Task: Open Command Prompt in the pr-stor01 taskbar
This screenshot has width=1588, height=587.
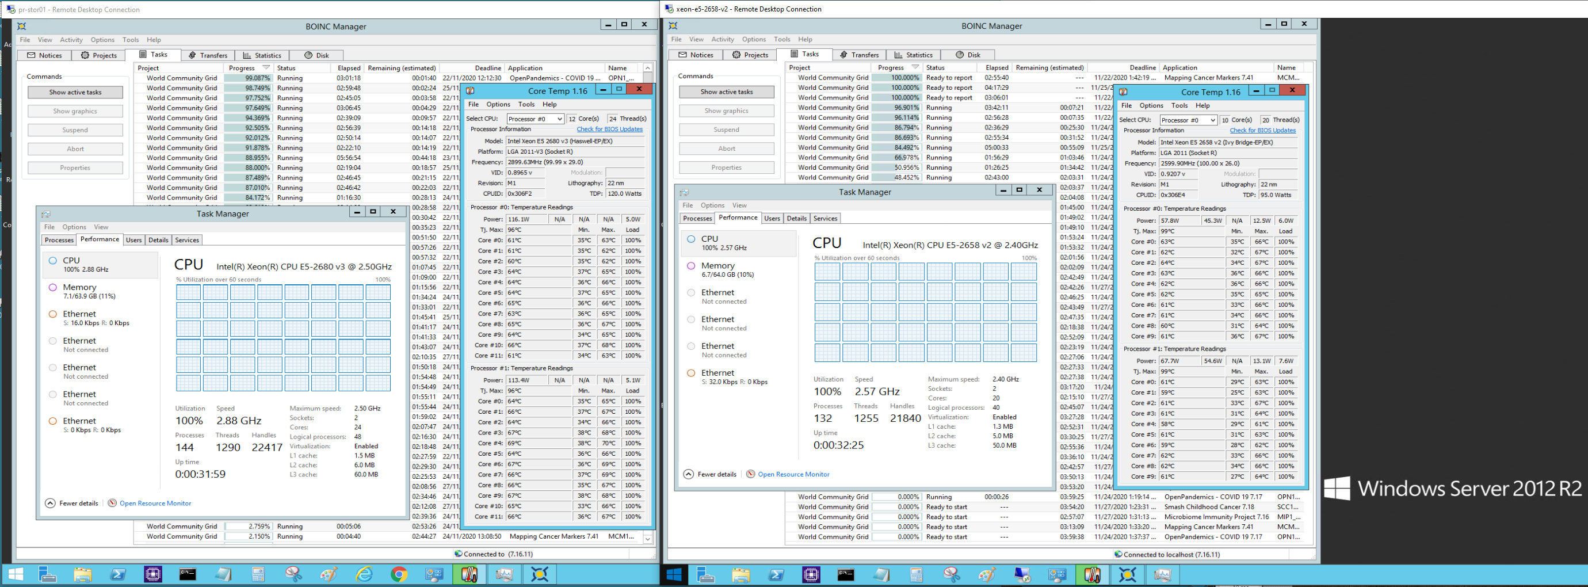Action: 188,575
